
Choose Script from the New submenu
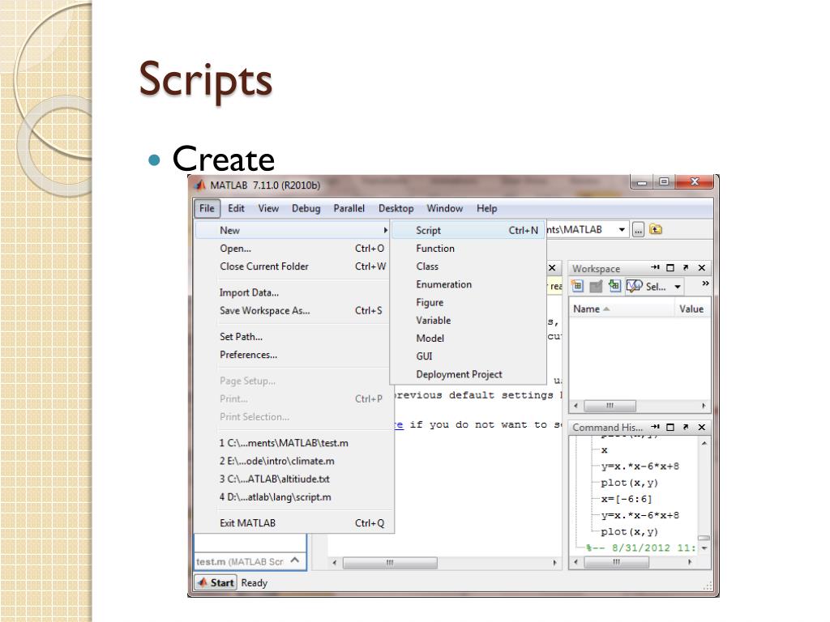pyautogui.click(x=468, y=230)
